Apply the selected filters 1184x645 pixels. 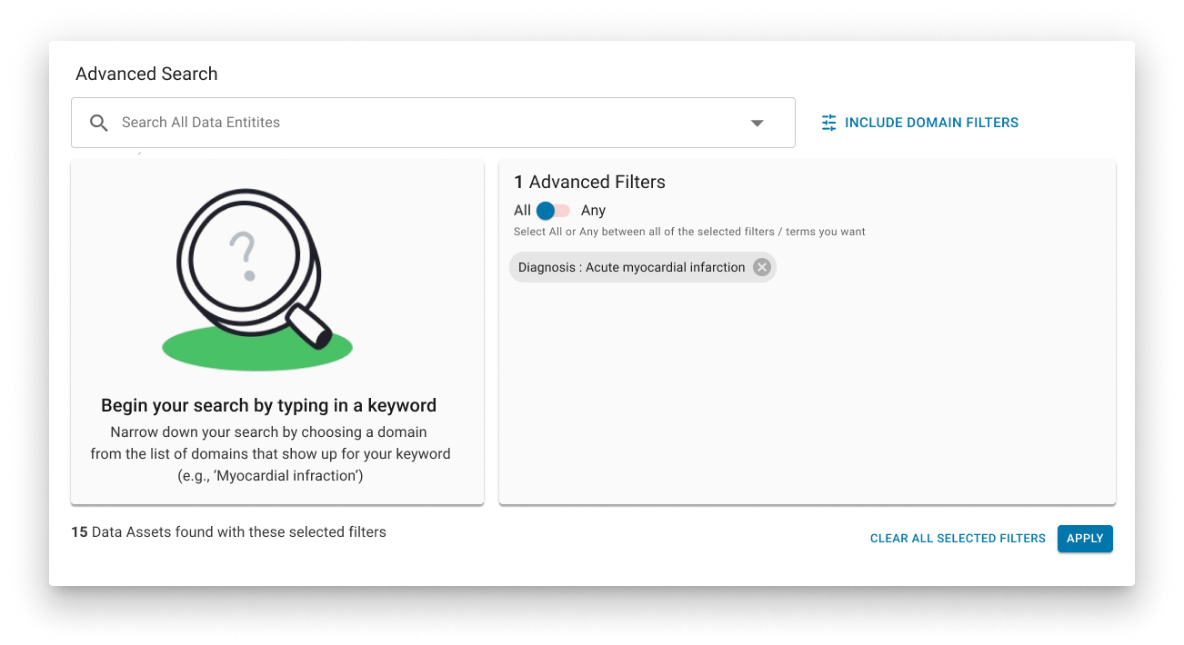1085,539
